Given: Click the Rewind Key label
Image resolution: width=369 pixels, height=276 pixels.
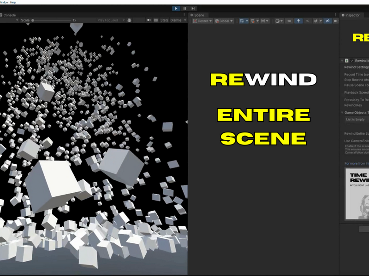Looking at the screenshot, I should (353, 105).
